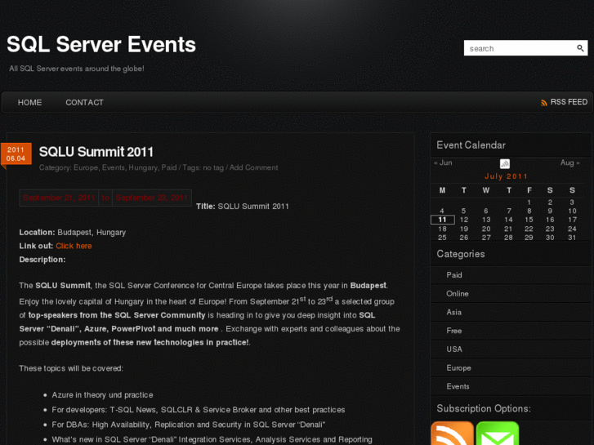
Task: Go to the SQL Server Events site title
Action: click(101, 44)
